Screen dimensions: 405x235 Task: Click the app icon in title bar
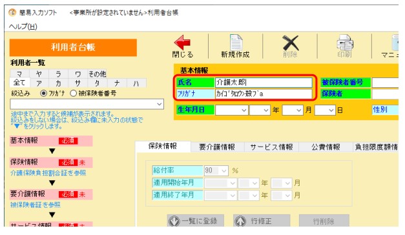[x=12, y=12]
